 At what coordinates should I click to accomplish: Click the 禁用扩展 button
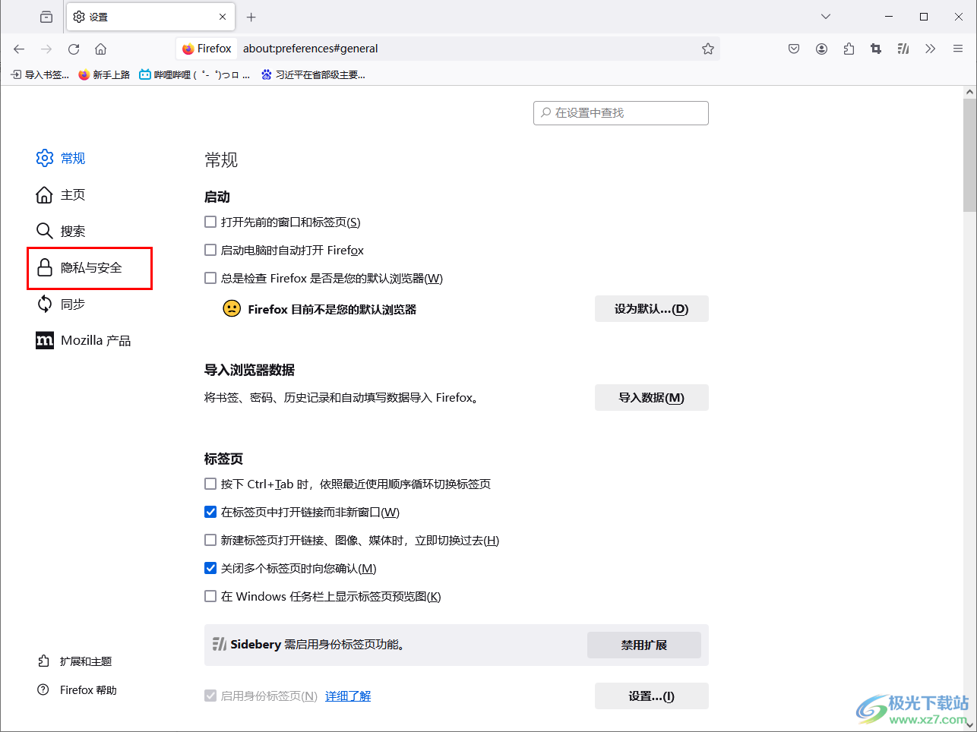tap(643, 645)
